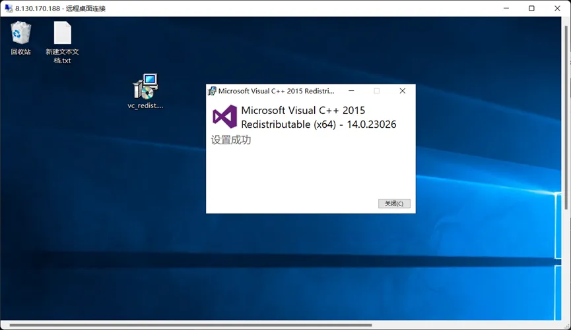The image size is (571, 330).
Task: Click the 设置成功 status text
Action: (231, 140)
